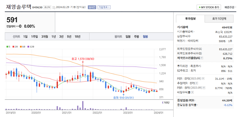Image resolution: width=240 pixels, height=117 pixels.
Task: Click the 2024/01 date axis label
Action: pyautogui.click(x=159, y=113)
